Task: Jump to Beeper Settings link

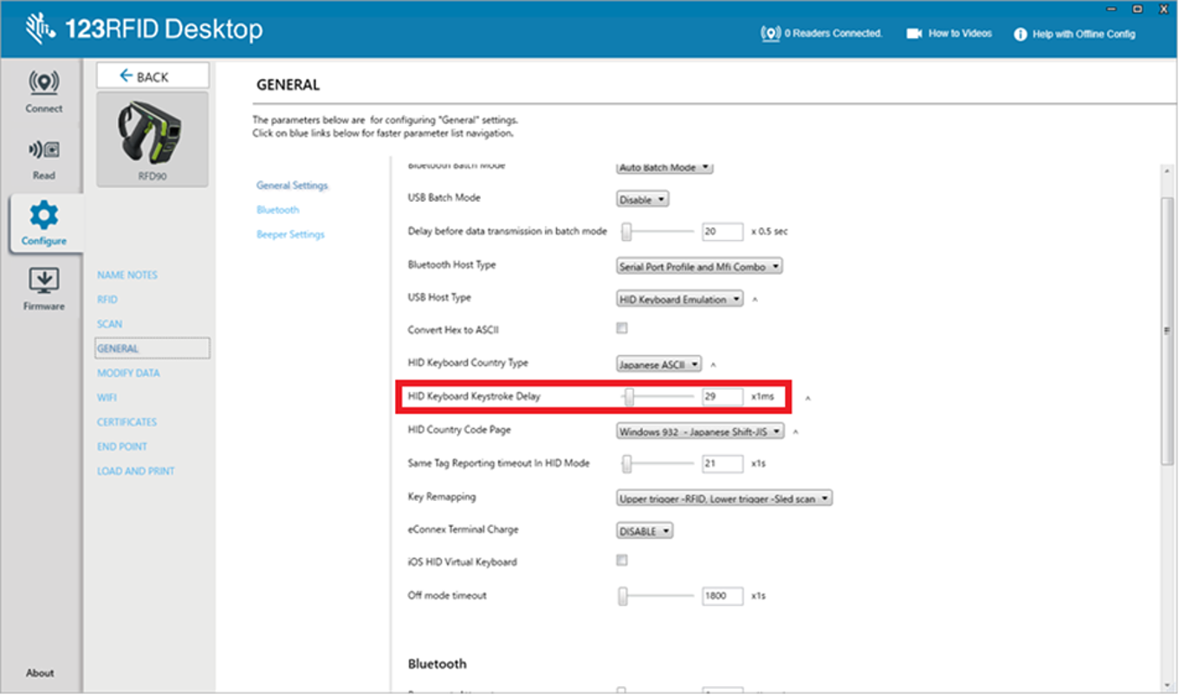Action: coord(290,234)
